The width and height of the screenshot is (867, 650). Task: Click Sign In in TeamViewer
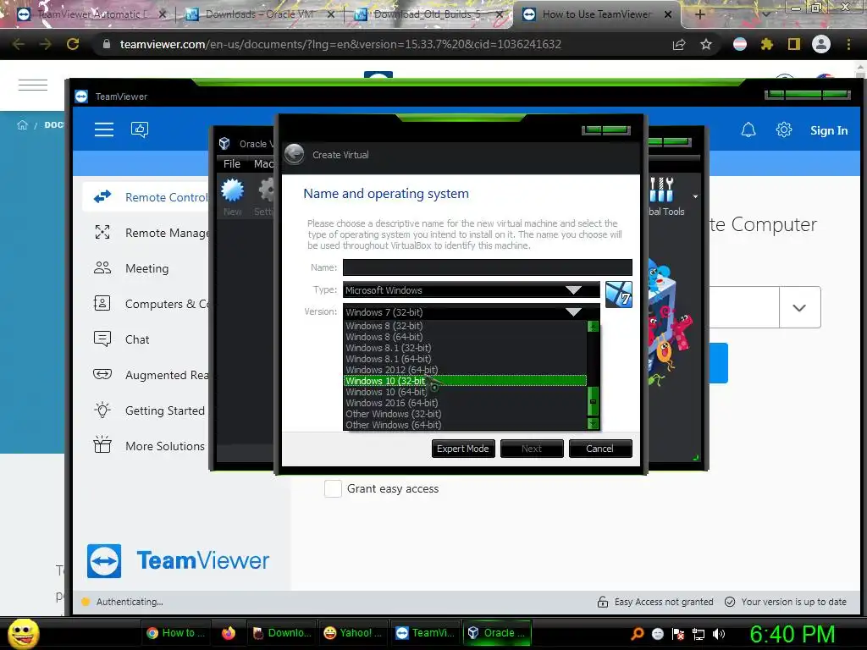click(828, 130)
